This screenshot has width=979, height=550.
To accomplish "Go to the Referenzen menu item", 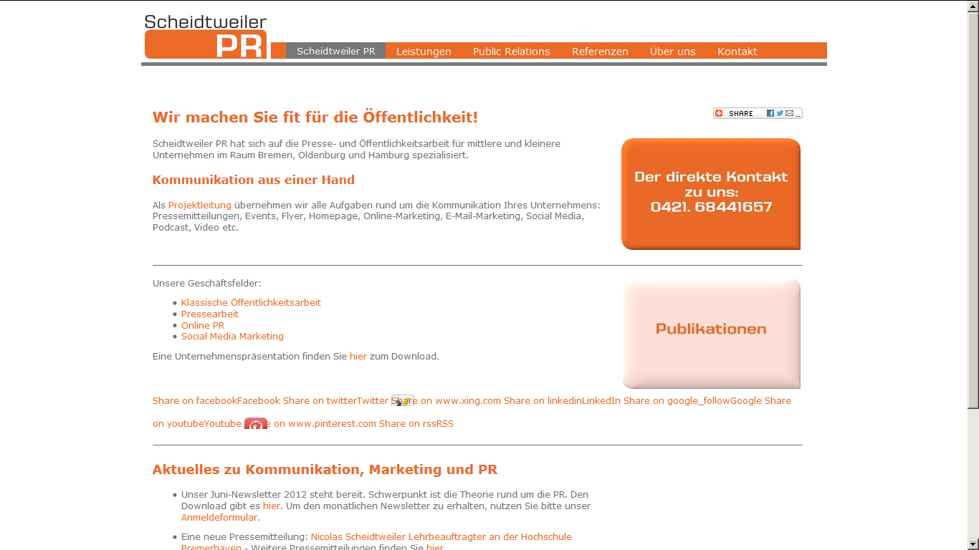I will (600, 51).
